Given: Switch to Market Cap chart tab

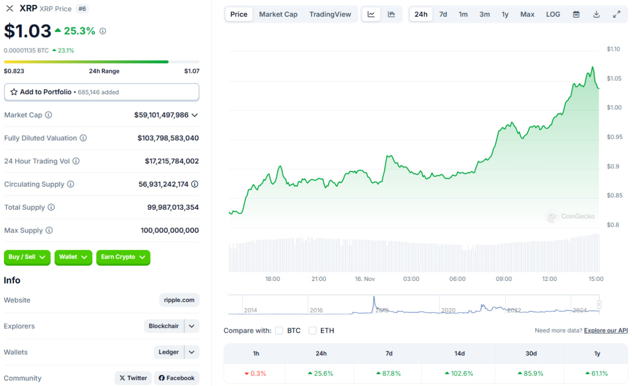Looking at the screenshot, I should point(278,14).
